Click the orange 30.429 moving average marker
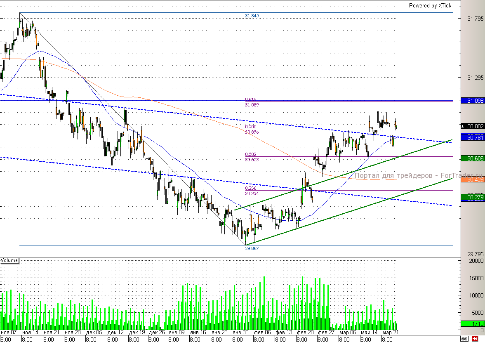 pos(472,179)
